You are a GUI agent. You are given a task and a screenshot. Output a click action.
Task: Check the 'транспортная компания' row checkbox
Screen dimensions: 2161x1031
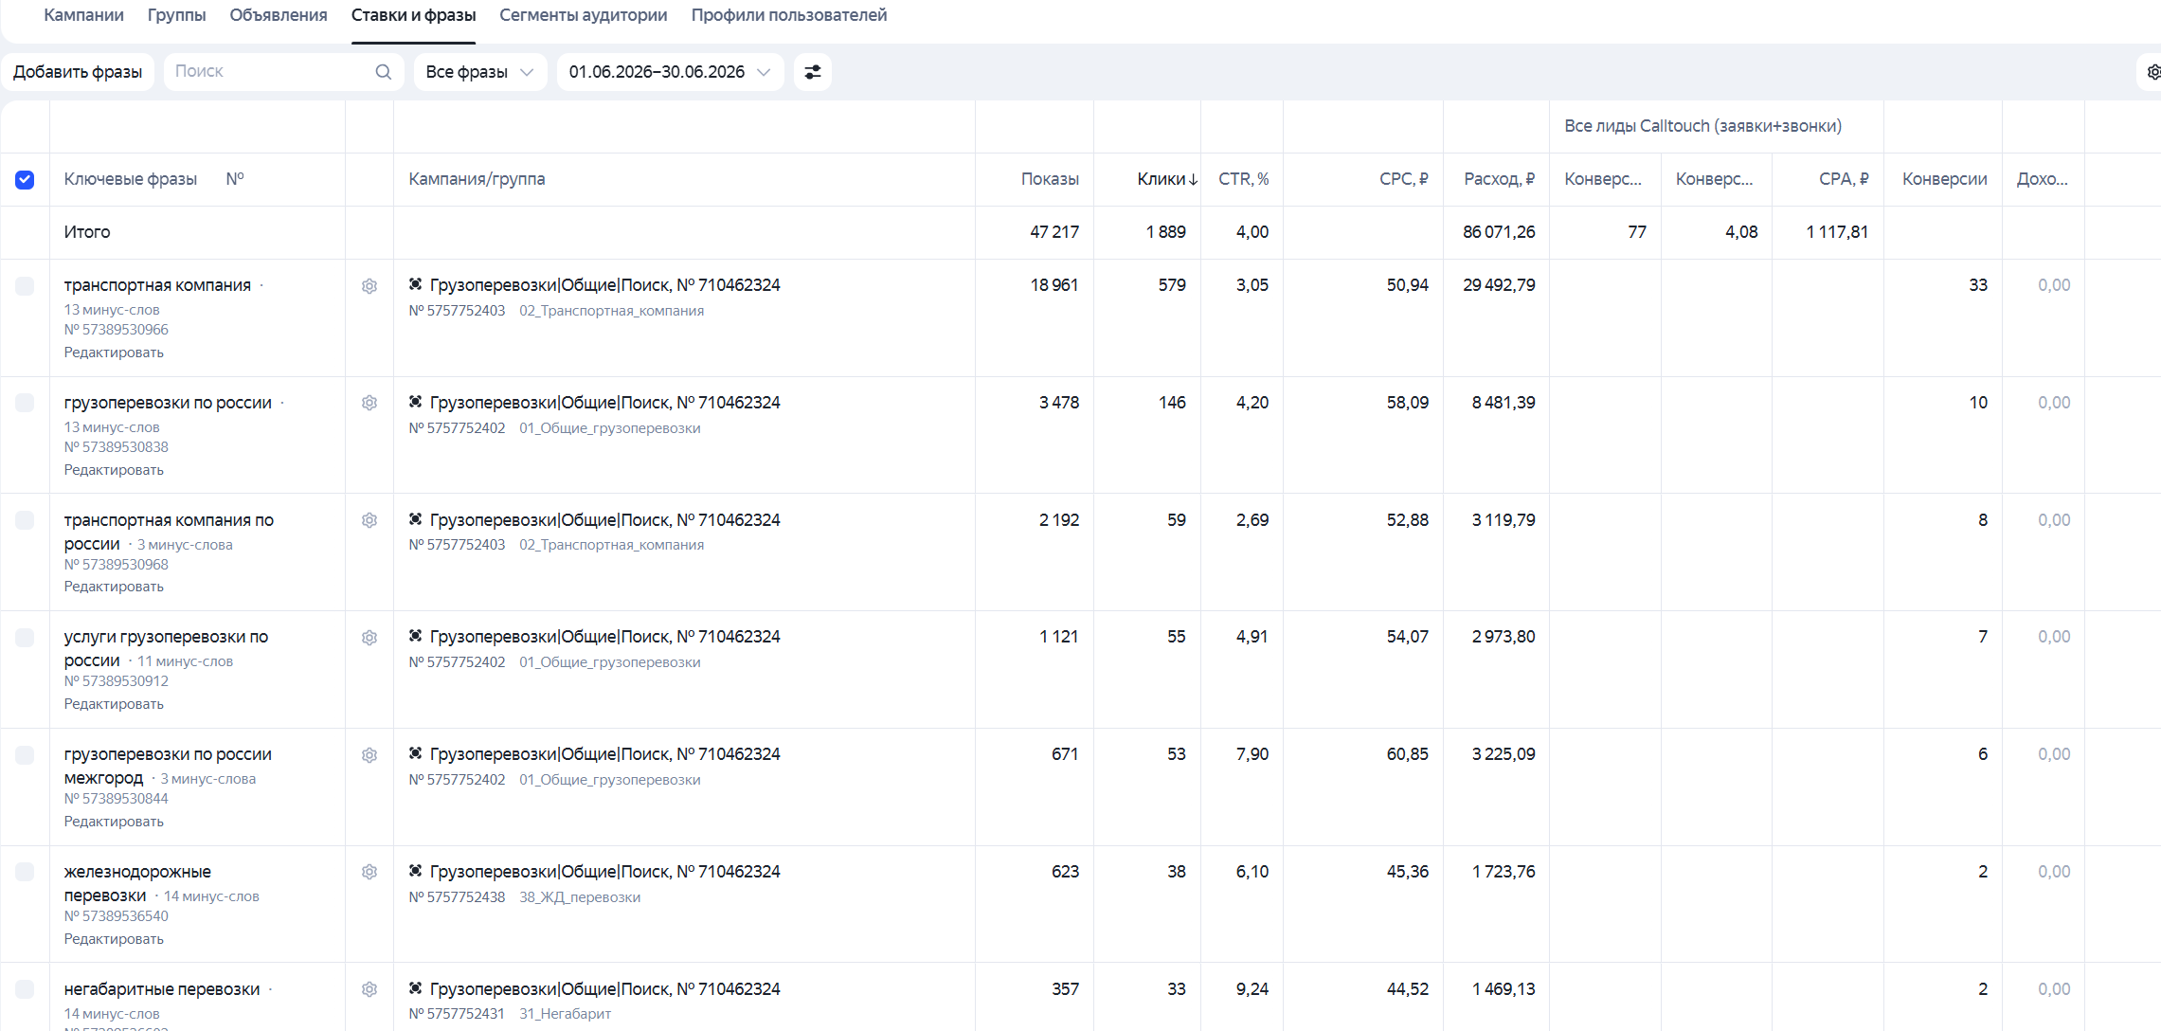25,285
